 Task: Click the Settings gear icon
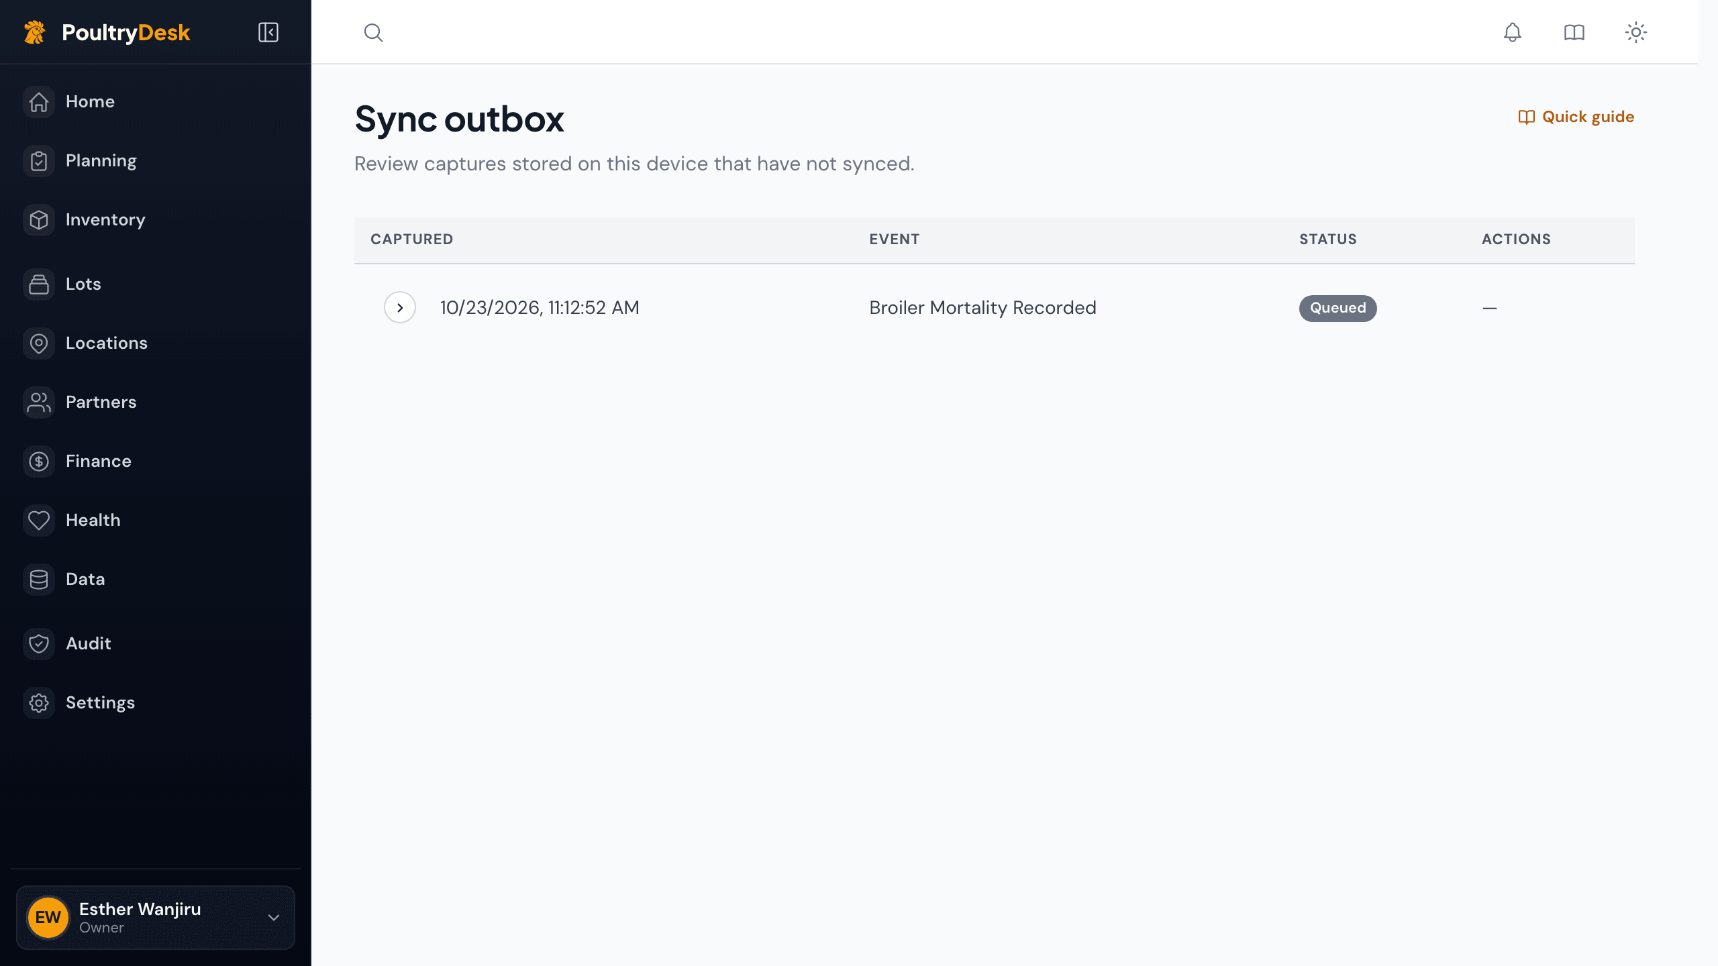[39, 703]
